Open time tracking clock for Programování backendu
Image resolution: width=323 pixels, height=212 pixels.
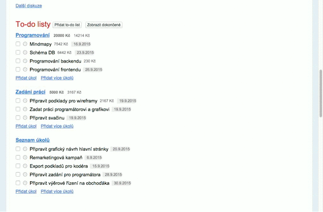pos(25,61)
